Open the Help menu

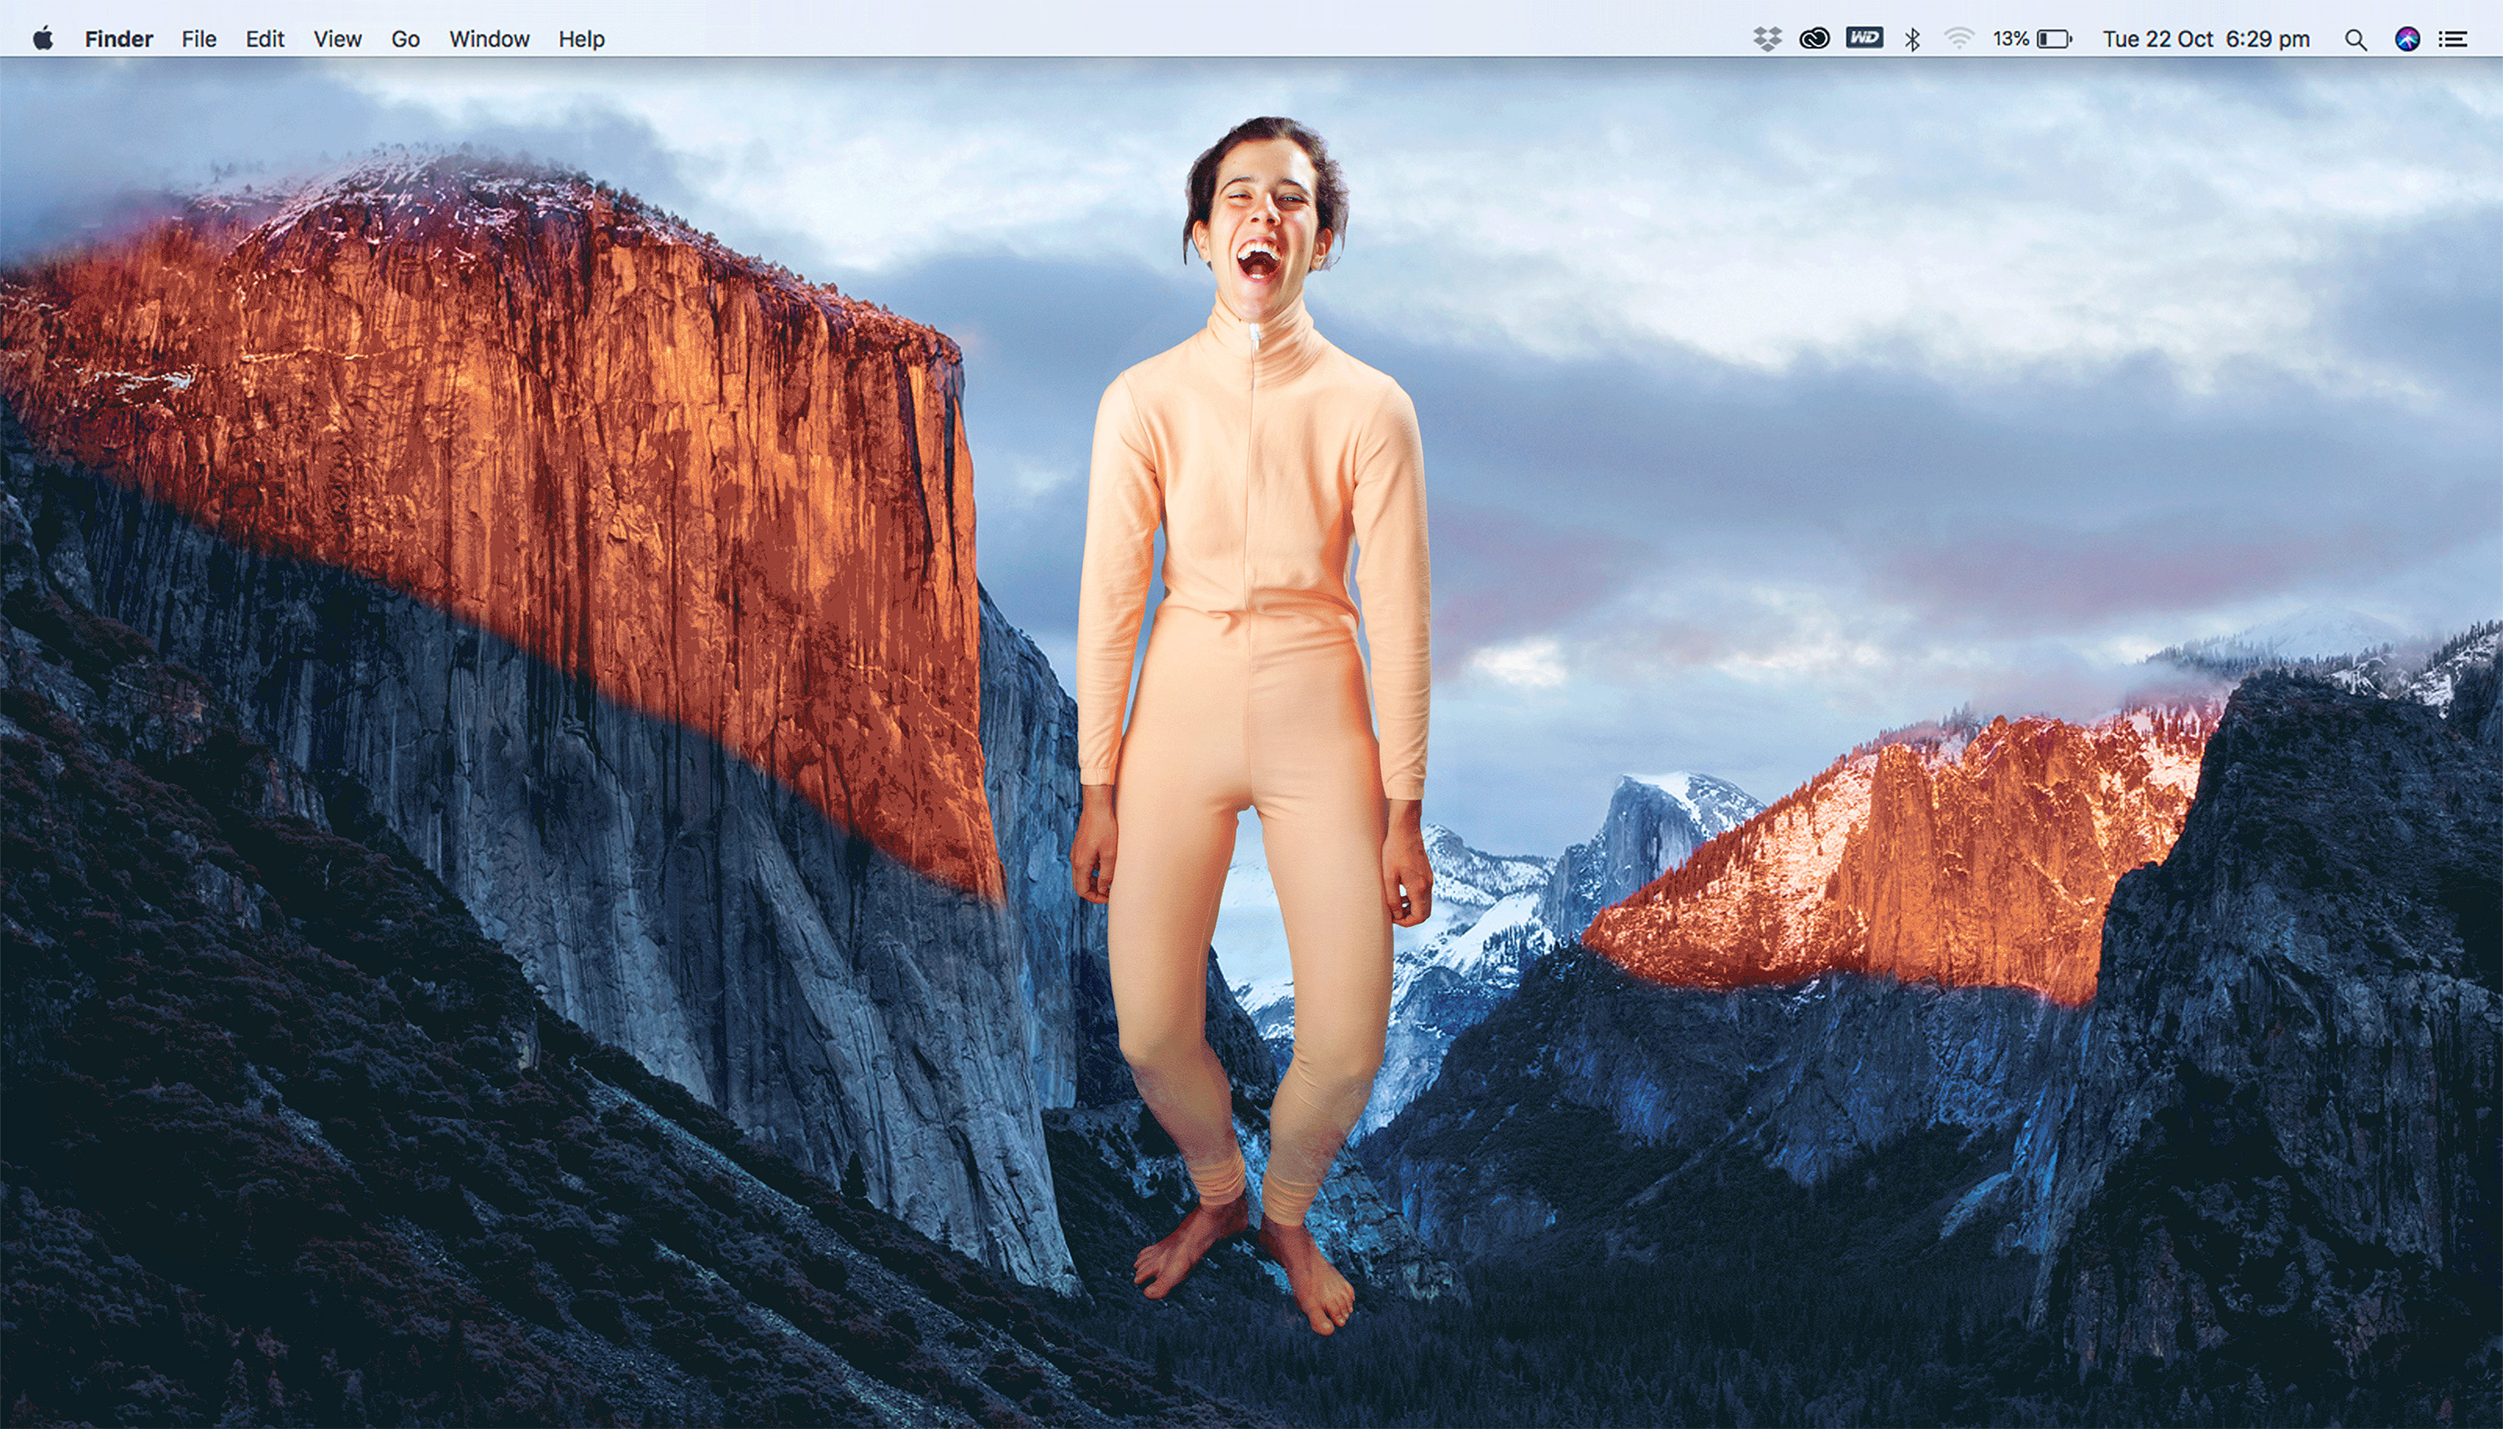[x=581, y=38]
